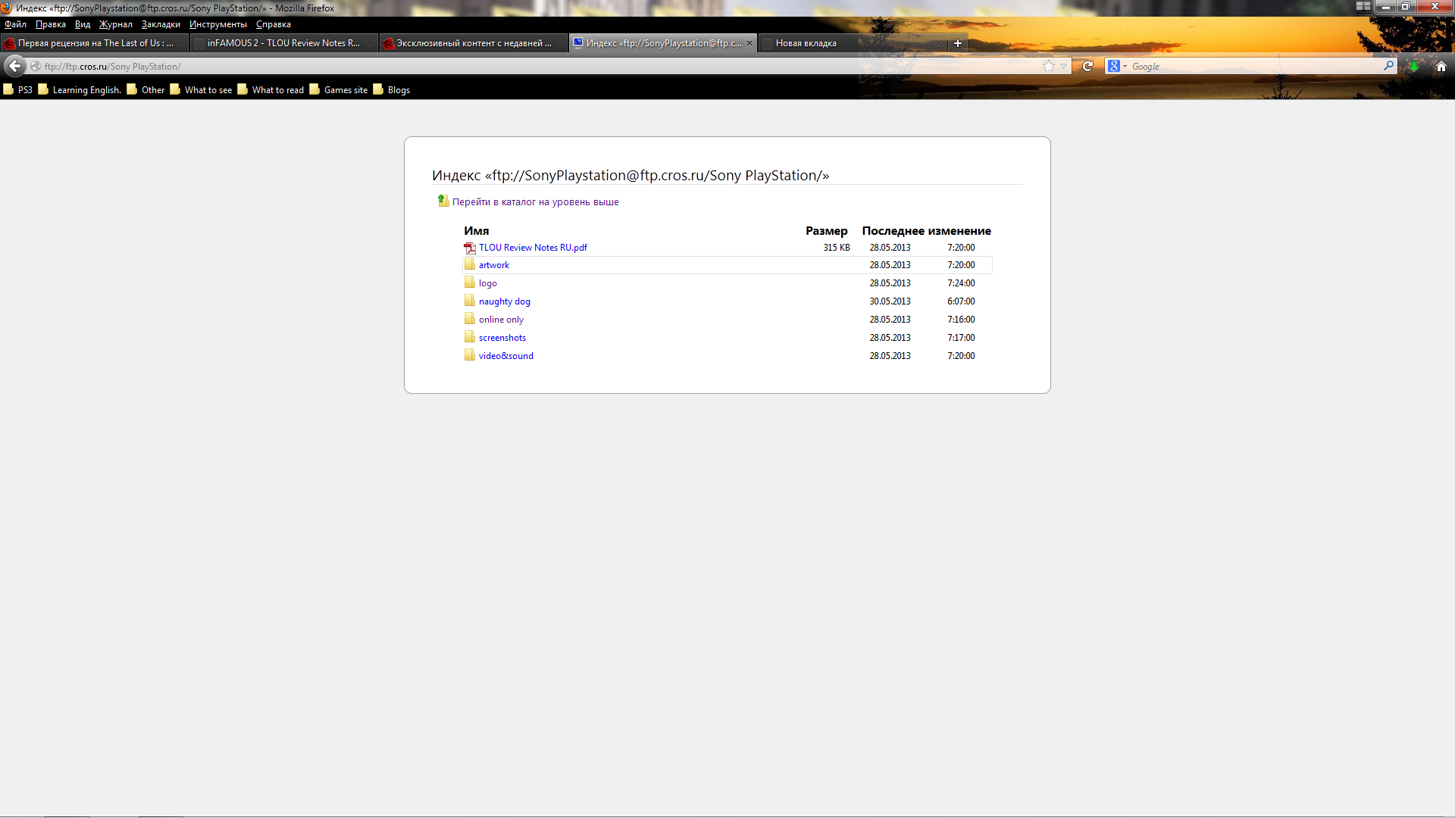Click the 315 KB size value
Image resolution: width=1455 pixels, height=818 pixels.
[x=837, y=248]
